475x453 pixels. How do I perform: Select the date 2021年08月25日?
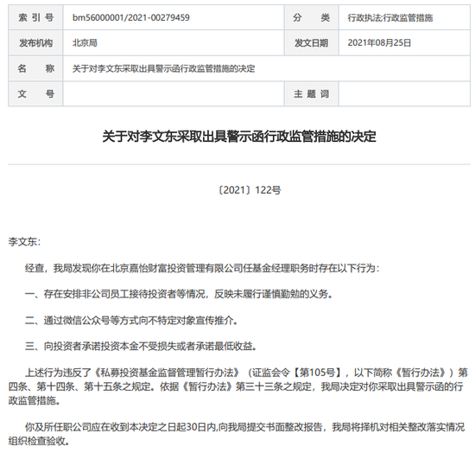379,42
